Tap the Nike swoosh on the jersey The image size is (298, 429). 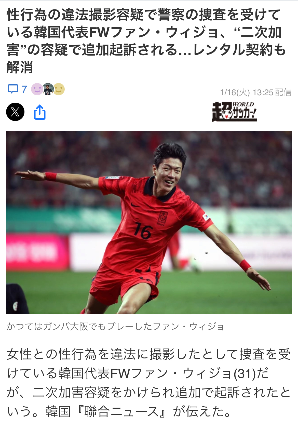point(135,205)
